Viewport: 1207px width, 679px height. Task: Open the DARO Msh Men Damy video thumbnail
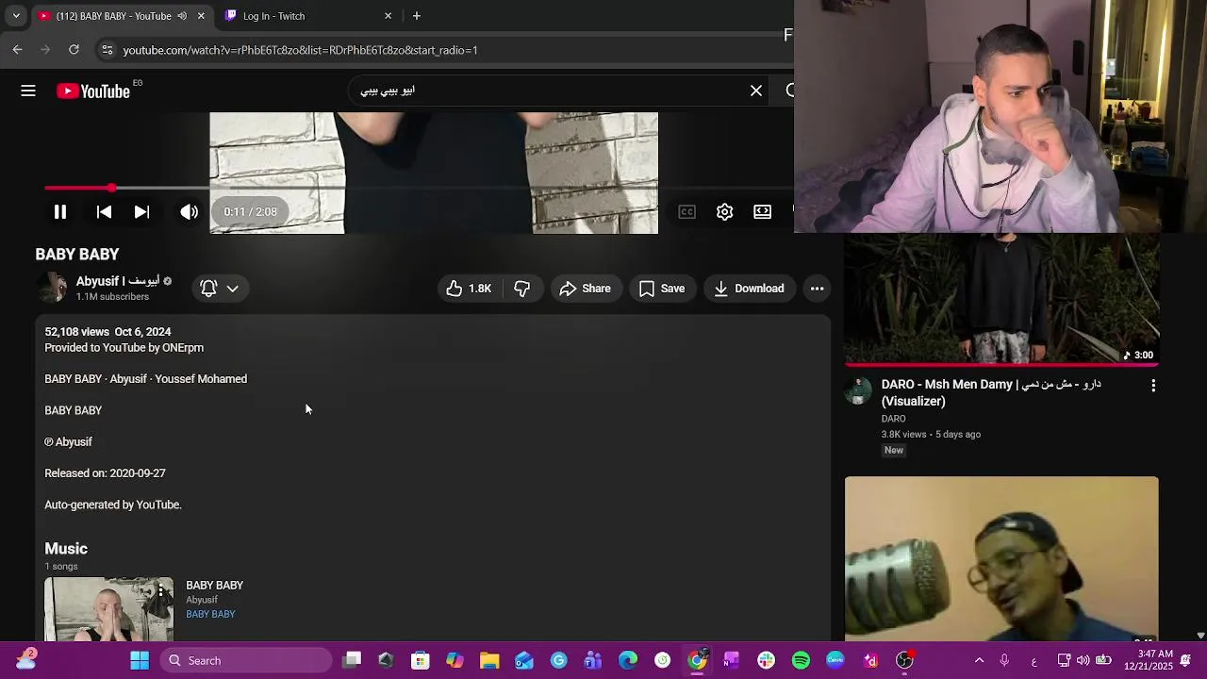(x=1001, y=300)
